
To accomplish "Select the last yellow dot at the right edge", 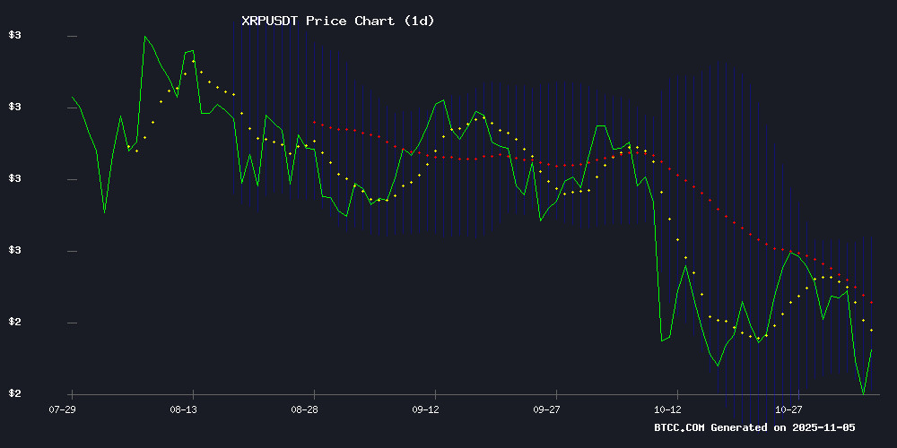I will pyautogui.click(x=871, y=331).
